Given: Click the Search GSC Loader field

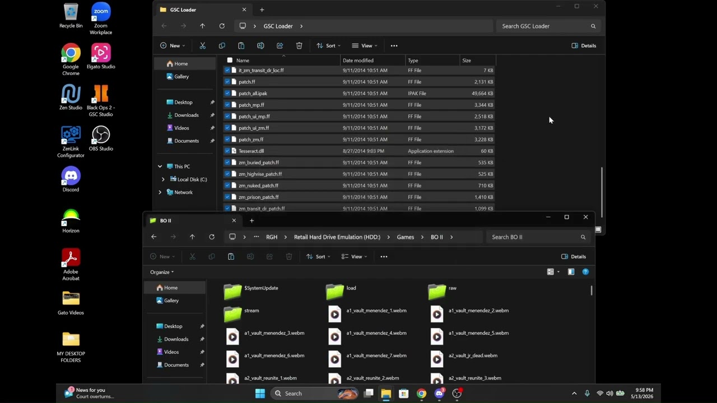Looking at the screenshot, I should coord(547,26).
